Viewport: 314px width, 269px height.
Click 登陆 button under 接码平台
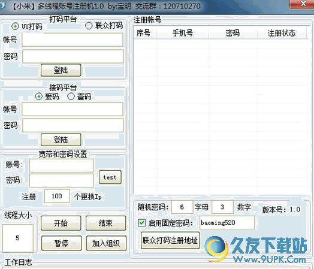pyautogui.click(x=61, y=140)
